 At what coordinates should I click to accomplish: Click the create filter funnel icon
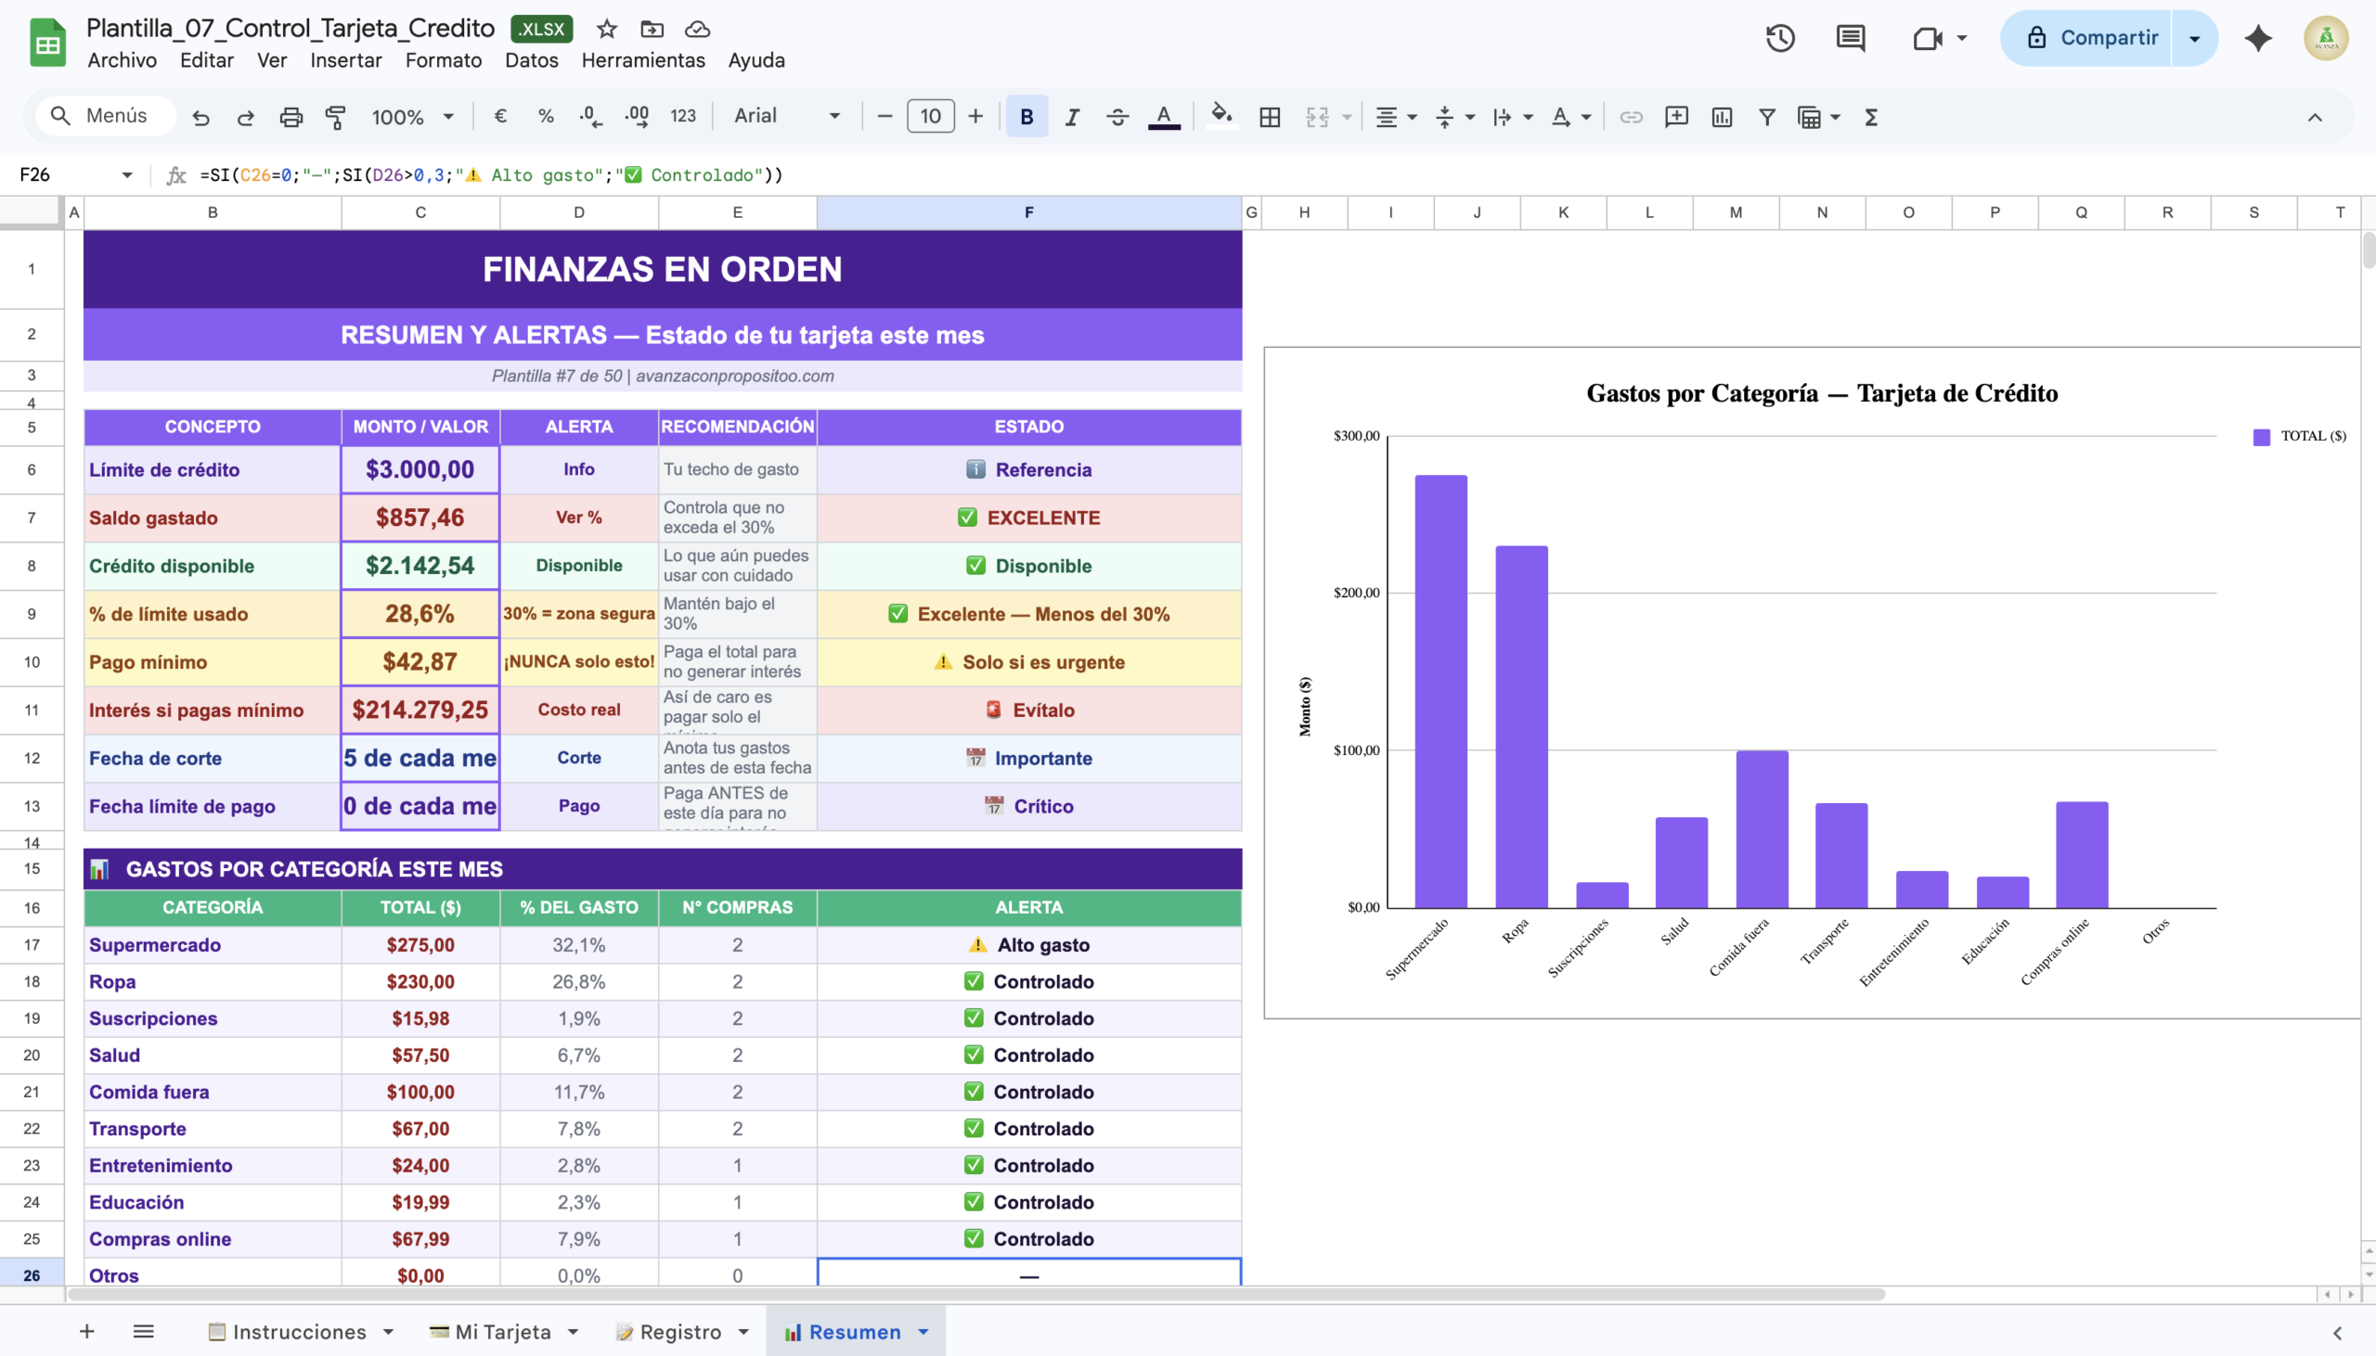pyautogui.click(x=1766, y=117)
